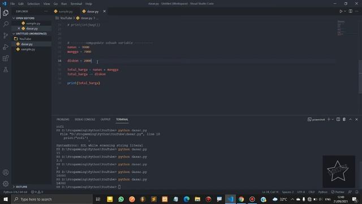Click Prettier status bar item
The image size is (362, 204).
[x=338, y=192]
